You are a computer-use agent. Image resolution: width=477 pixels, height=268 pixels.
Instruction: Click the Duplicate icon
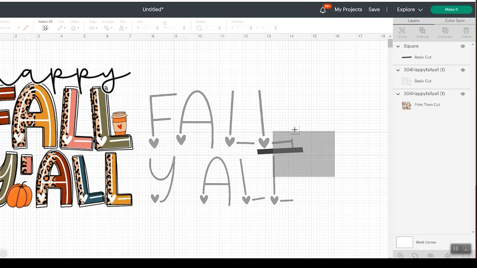(445, 31)
